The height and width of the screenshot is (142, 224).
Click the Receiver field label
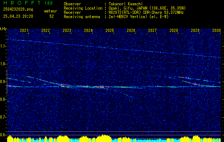pos(72,12)
